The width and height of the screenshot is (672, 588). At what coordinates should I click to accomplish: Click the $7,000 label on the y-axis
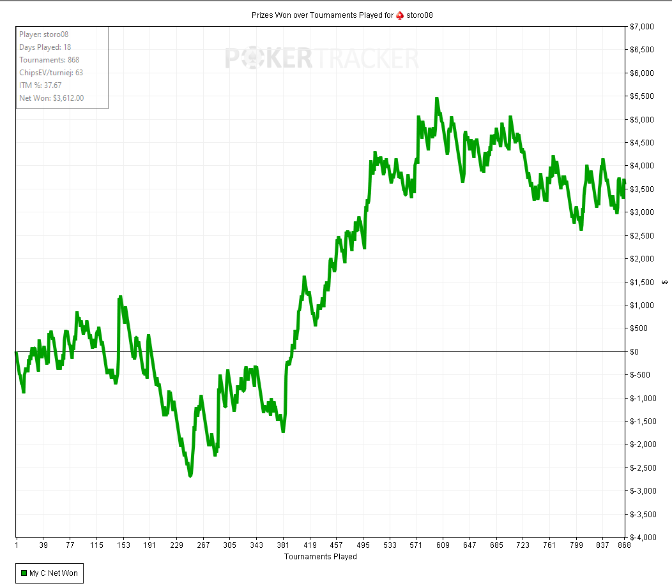(x=642, y=27)
